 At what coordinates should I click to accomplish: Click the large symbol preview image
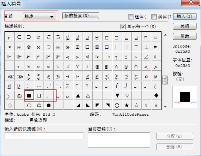[185, 97]
